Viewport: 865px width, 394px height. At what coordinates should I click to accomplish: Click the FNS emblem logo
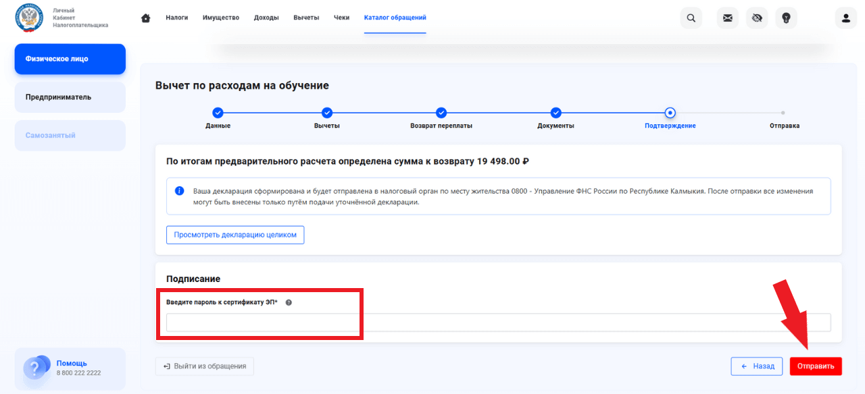pos(29,18)
